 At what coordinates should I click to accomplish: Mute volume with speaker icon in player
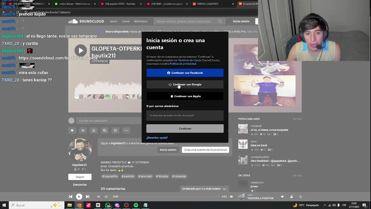[231, 197]
